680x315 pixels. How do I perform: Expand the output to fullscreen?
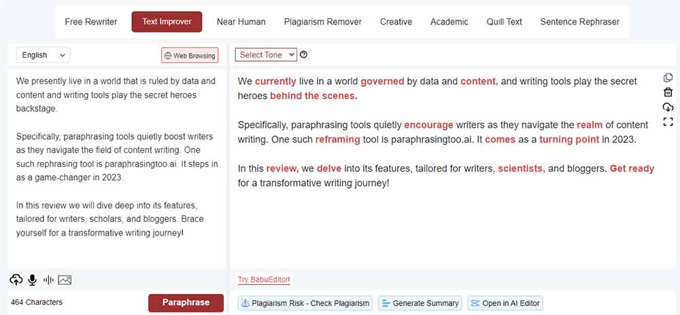click(x=668, y=122)
